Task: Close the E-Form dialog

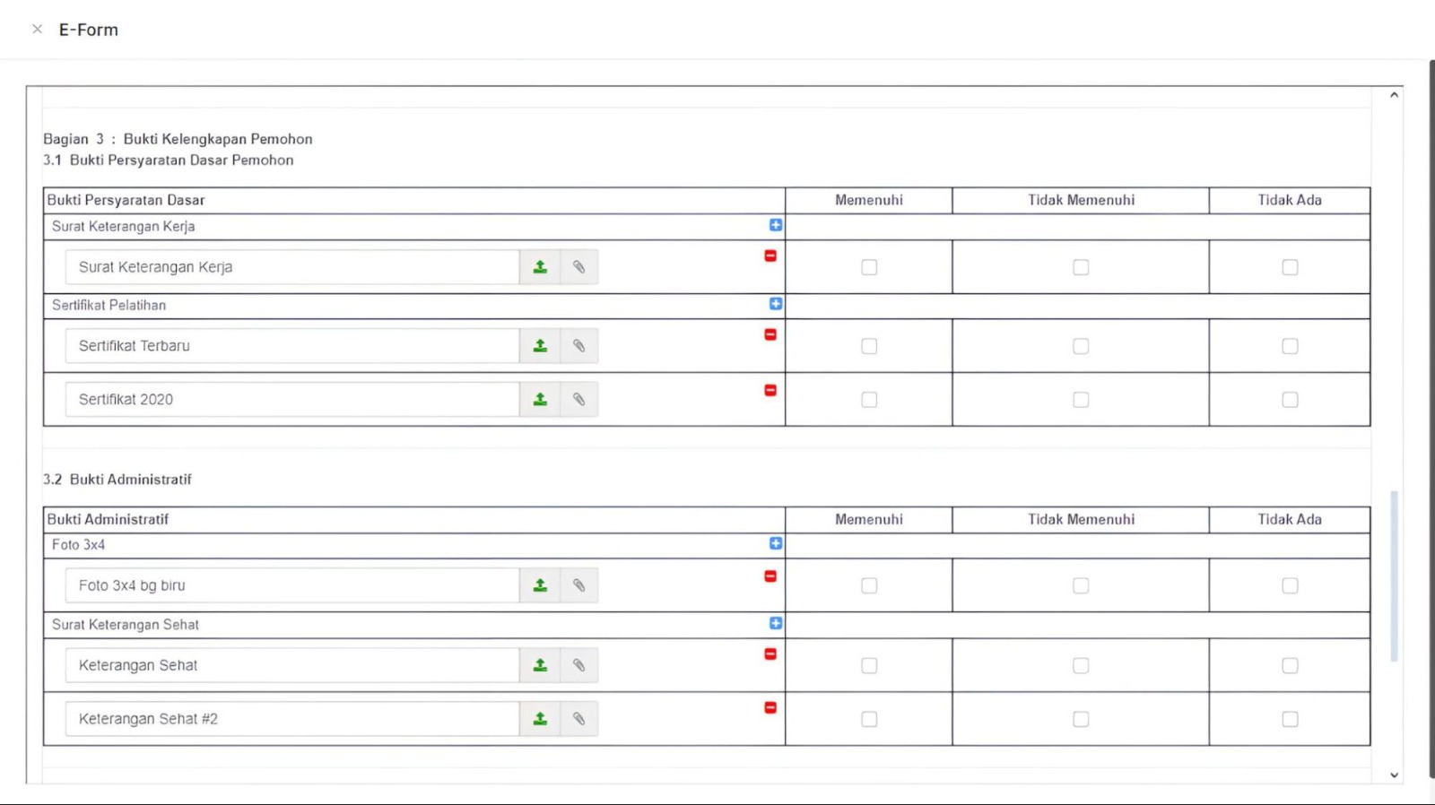Action: tap(38, 30)
